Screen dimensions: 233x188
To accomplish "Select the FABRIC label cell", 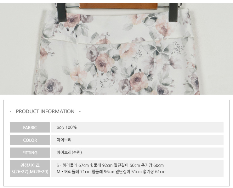I will point(30,127).
